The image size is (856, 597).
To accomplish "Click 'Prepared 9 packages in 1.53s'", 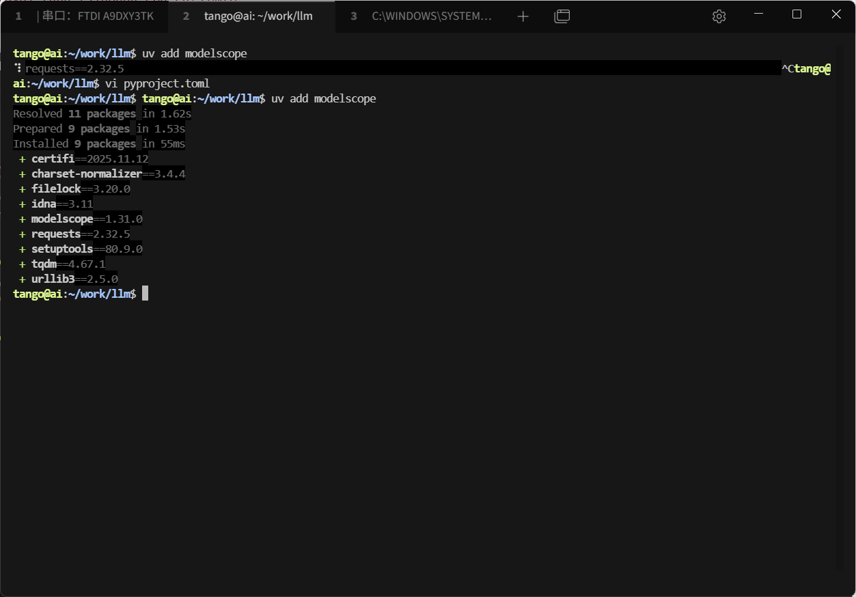I will [99, 128].
